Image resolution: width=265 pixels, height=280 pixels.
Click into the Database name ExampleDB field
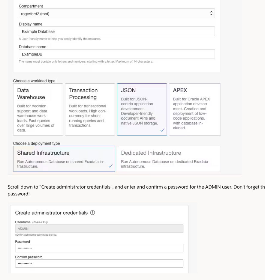117,54
